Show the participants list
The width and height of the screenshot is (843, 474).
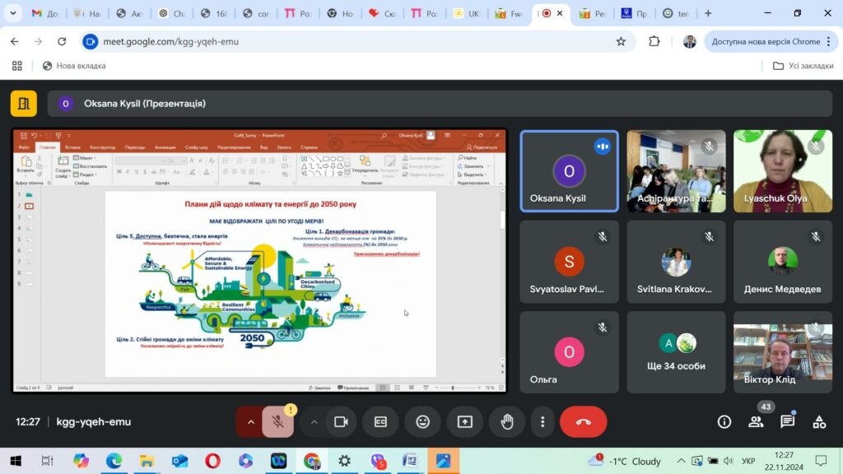(756, 422)
